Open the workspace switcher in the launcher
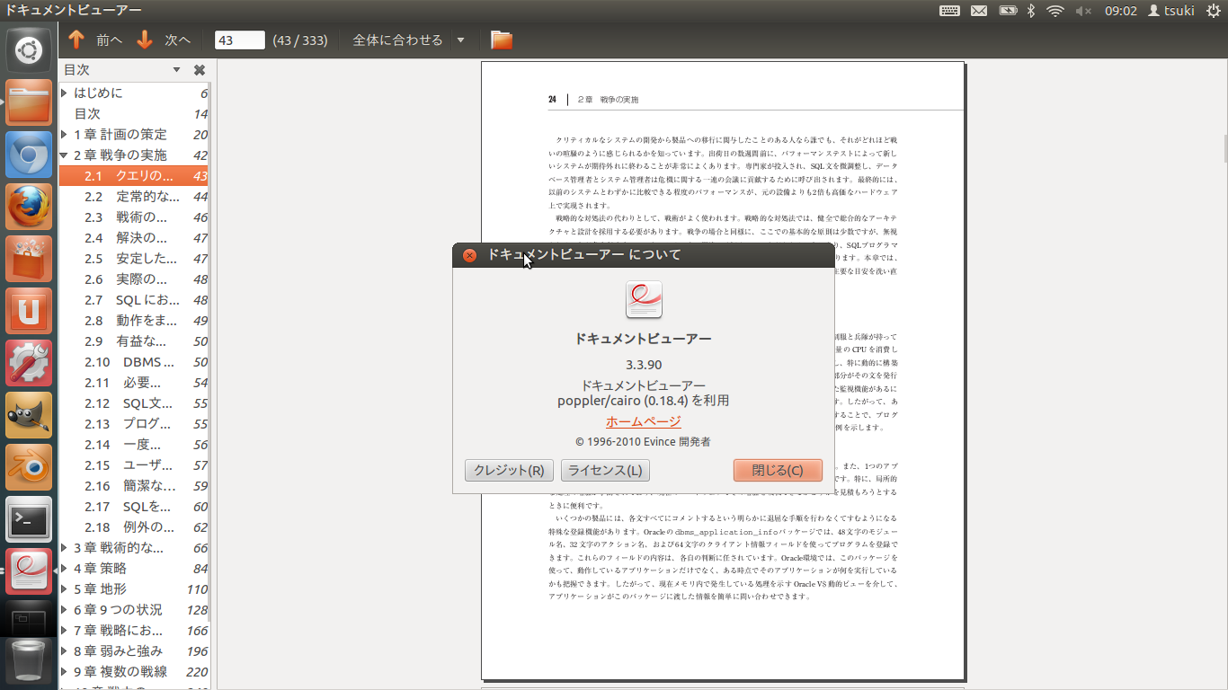Image resolution: width=1228 pixels, height=690 pixels. [29, 618]
